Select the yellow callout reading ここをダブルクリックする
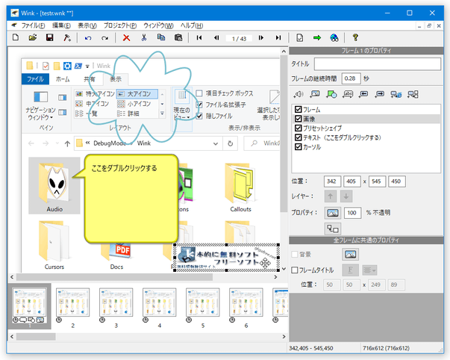 point(131,198)
